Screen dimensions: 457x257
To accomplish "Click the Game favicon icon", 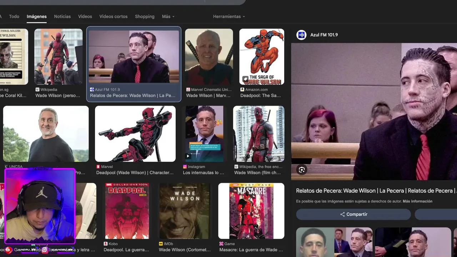I will pyautogui.click(x=221, y=244).
